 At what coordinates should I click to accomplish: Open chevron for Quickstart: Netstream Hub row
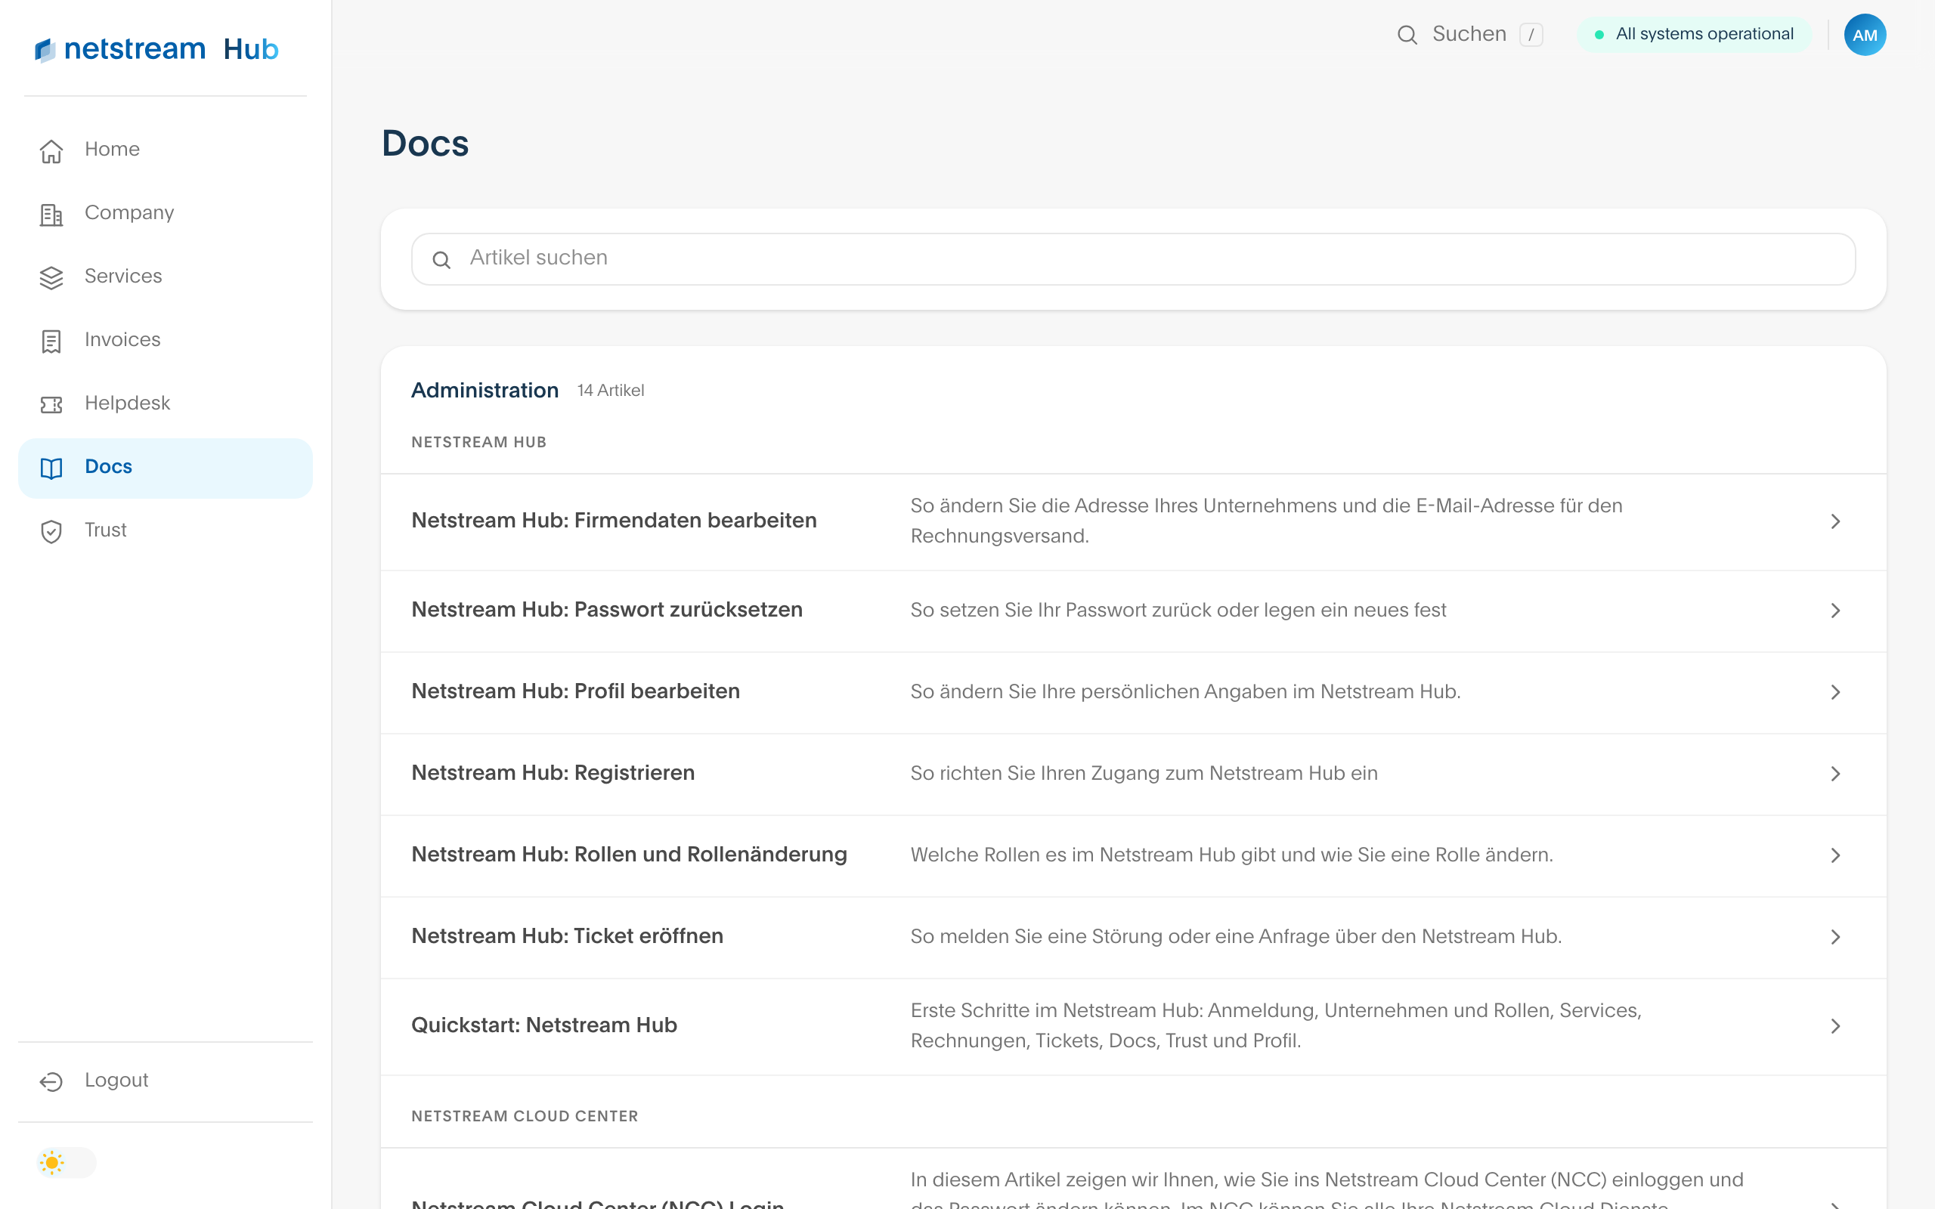point(1835,1027)
